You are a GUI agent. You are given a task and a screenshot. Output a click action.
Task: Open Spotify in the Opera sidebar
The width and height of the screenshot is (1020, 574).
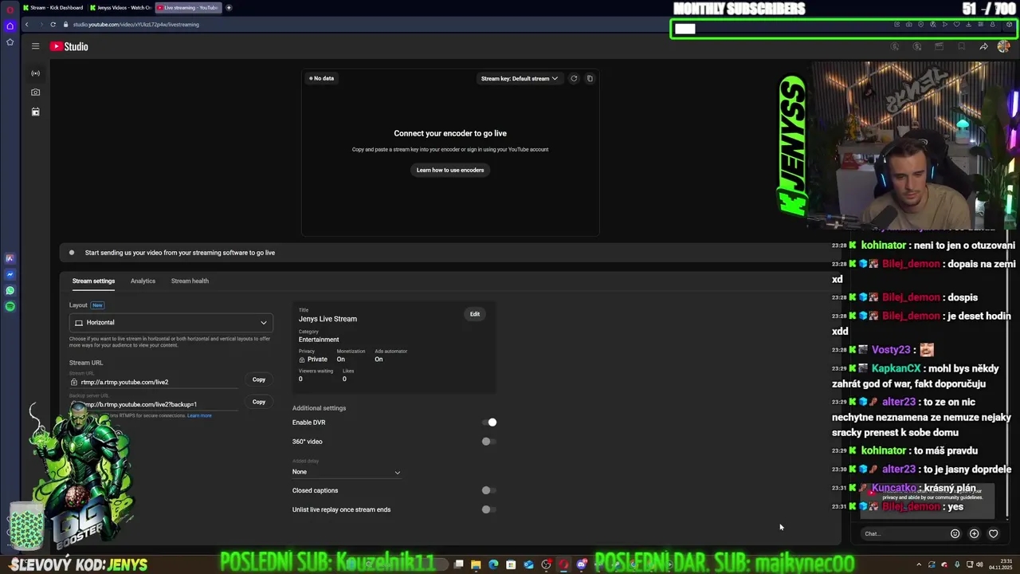pyautogui.click(x=10, y=306)
